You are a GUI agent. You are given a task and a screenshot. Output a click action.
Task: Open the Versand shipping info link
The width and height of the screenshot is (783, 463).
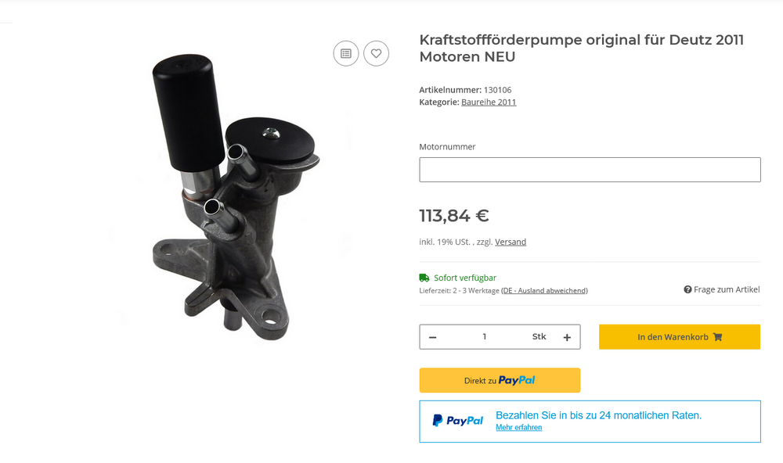point(511,242)
